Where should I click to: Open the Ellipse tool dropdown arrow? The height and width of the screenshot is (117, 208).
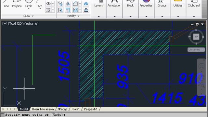click(x=53, y=4)
